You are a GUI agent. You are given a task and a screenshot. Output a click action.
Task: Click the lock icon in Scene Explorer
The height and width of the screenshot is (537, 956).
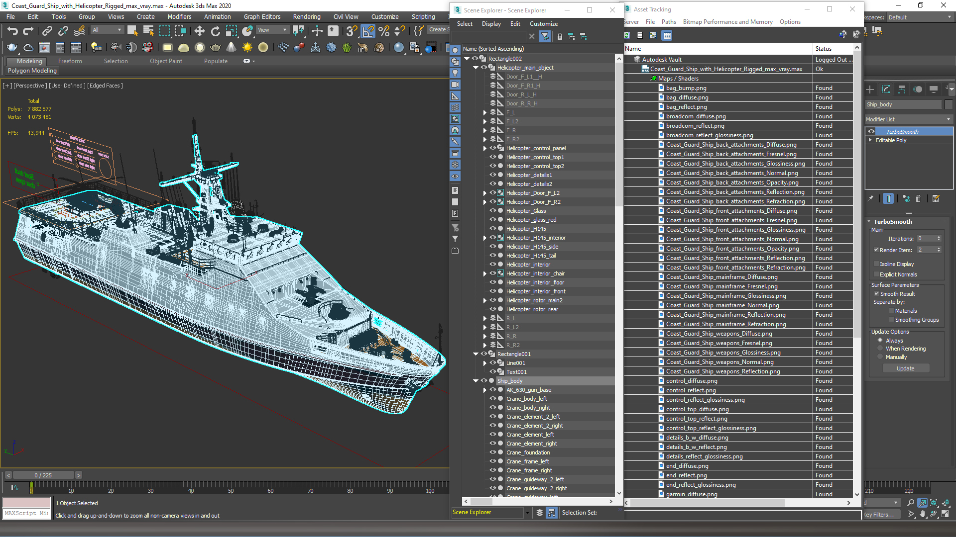(560, 36)
